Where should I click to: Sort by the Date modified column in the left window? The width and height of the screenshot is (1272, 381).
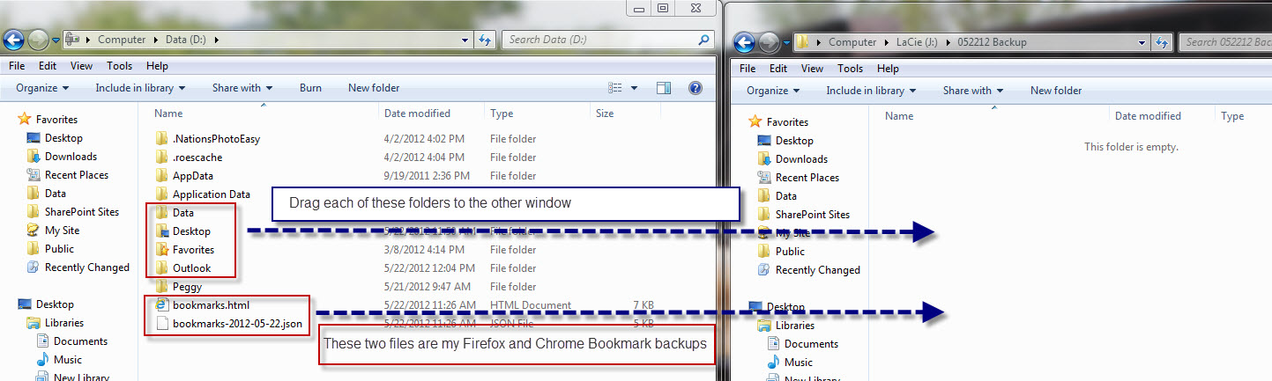click(x=417, y=114)
